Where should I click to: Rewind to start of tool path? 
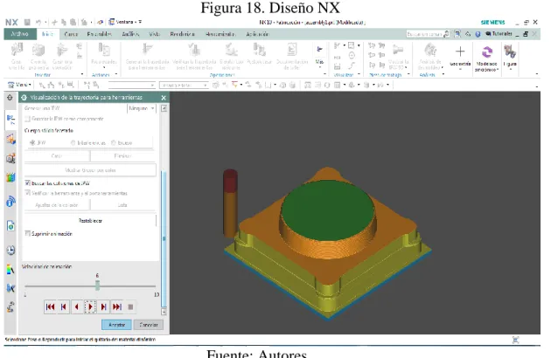click(50, 307)
